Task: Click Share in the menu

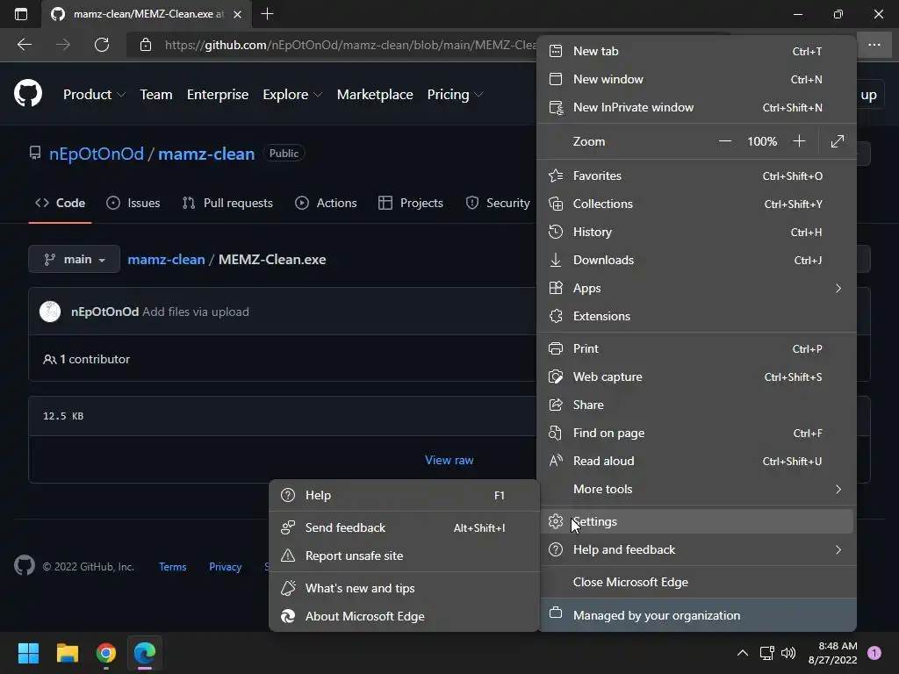Action: pos(696,405)
